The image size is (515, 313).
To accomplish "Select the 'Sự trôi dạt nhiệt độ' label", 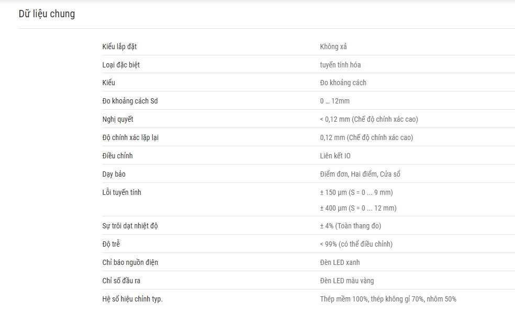I will point(130,226).
